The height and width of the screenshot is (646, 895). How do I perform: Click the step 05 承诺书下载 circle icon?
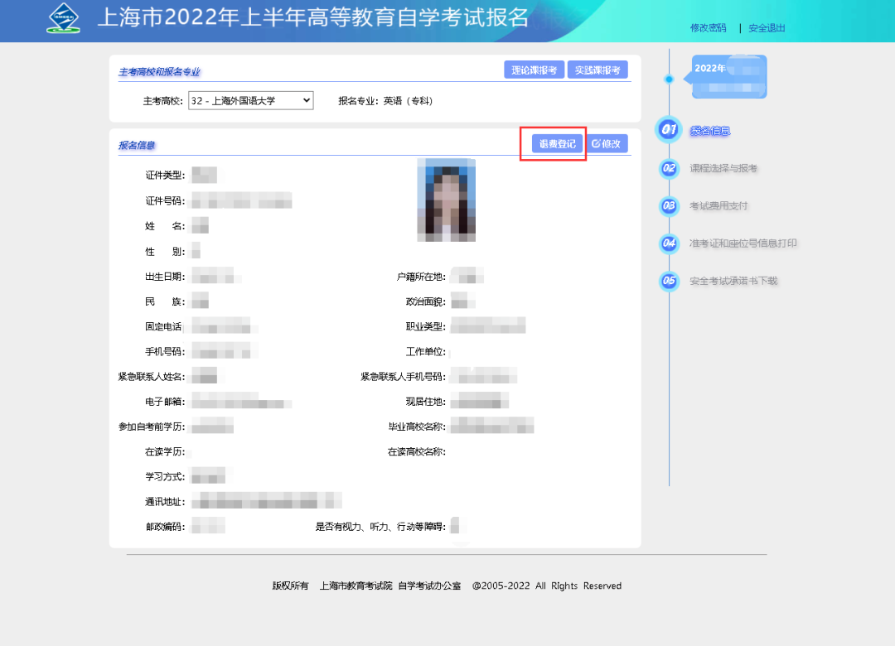[x=669, y=282]
